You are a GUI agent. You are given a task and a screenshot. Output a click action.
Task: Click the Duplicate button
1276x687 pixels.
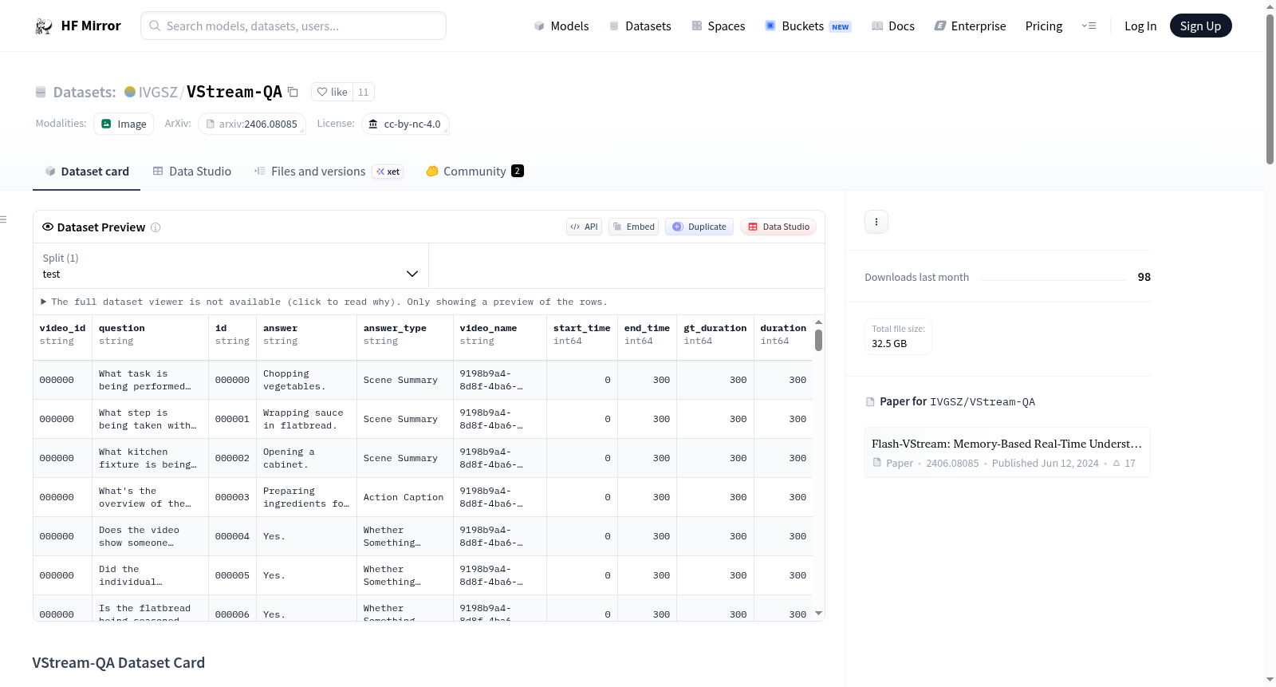point(699,227)
